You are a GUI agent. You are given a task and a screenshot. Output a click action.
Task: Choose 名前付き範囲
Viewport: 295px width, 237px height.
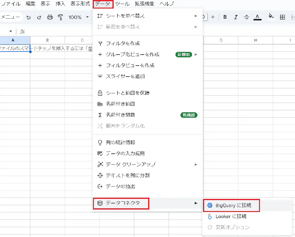pos(147,104)
